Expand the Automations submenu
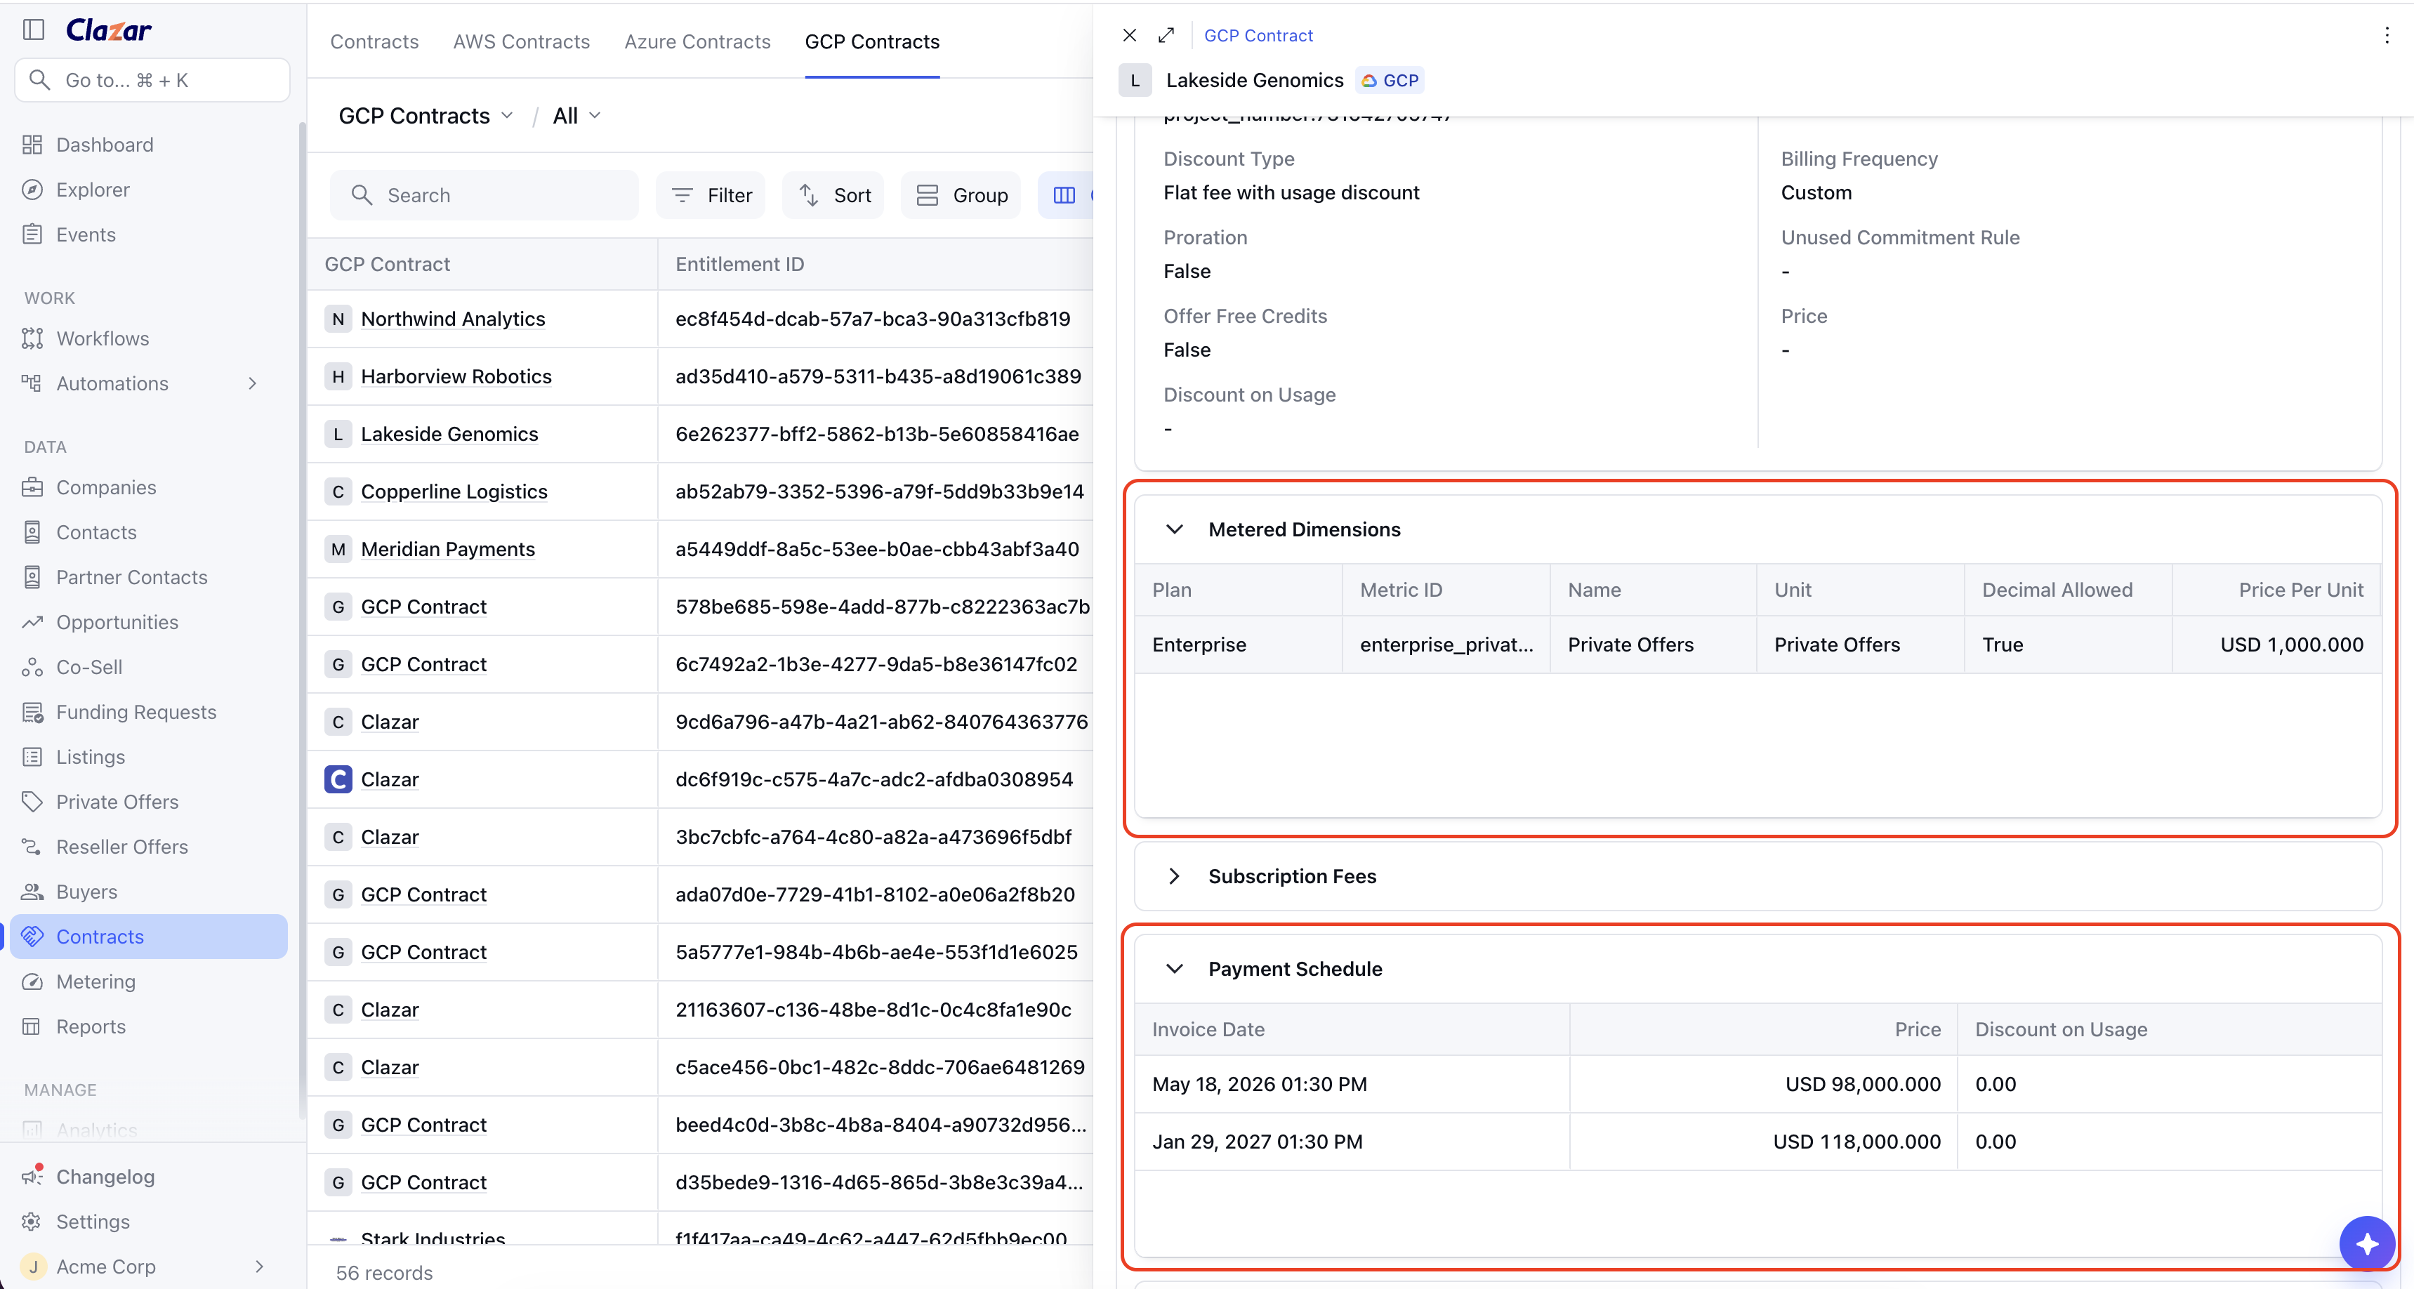Image resolution: width=2414 pixels, height=1289 pixels. [252, 383]
